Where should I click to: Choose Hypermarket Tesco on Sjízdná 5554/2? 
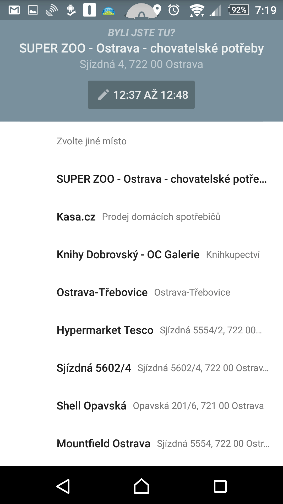141,330
